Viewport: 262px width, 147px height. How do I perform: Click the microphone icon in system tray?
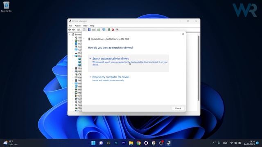point(219,143)
